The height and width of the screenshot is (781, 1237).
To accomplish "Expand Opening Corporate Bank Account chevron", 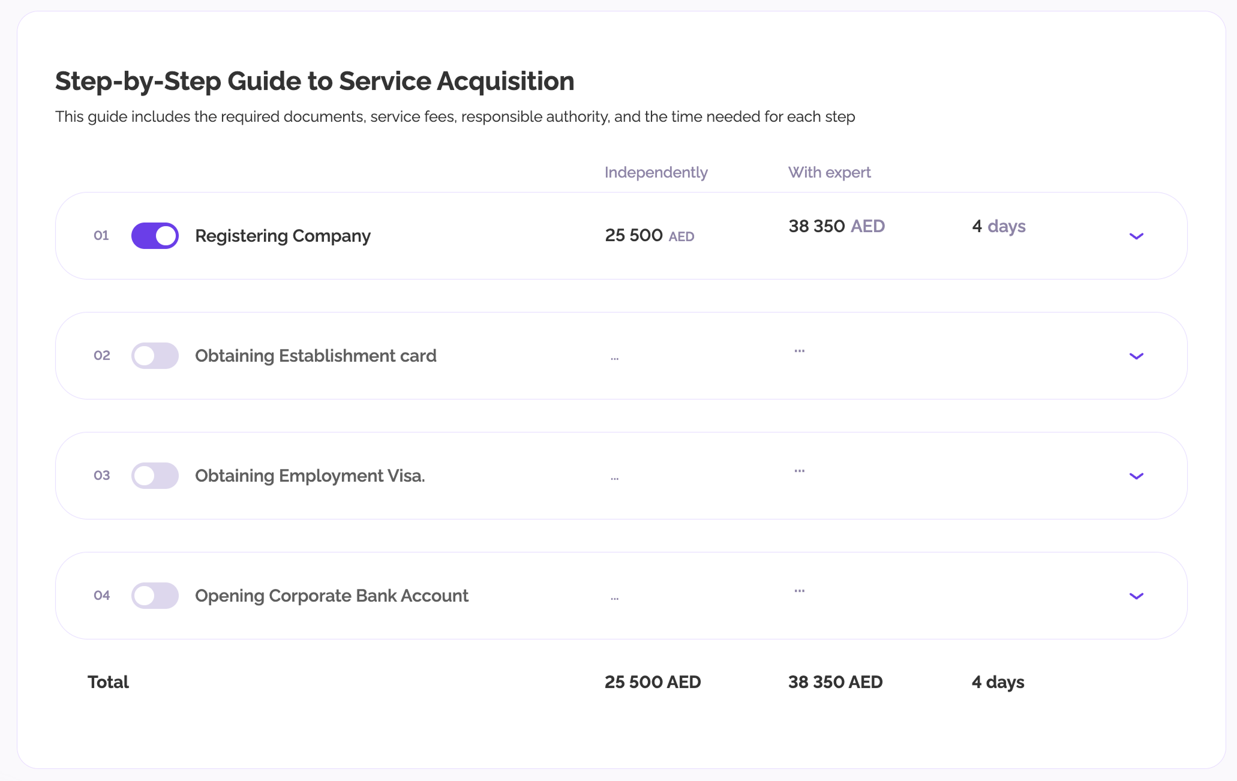I will (1136, 596).
